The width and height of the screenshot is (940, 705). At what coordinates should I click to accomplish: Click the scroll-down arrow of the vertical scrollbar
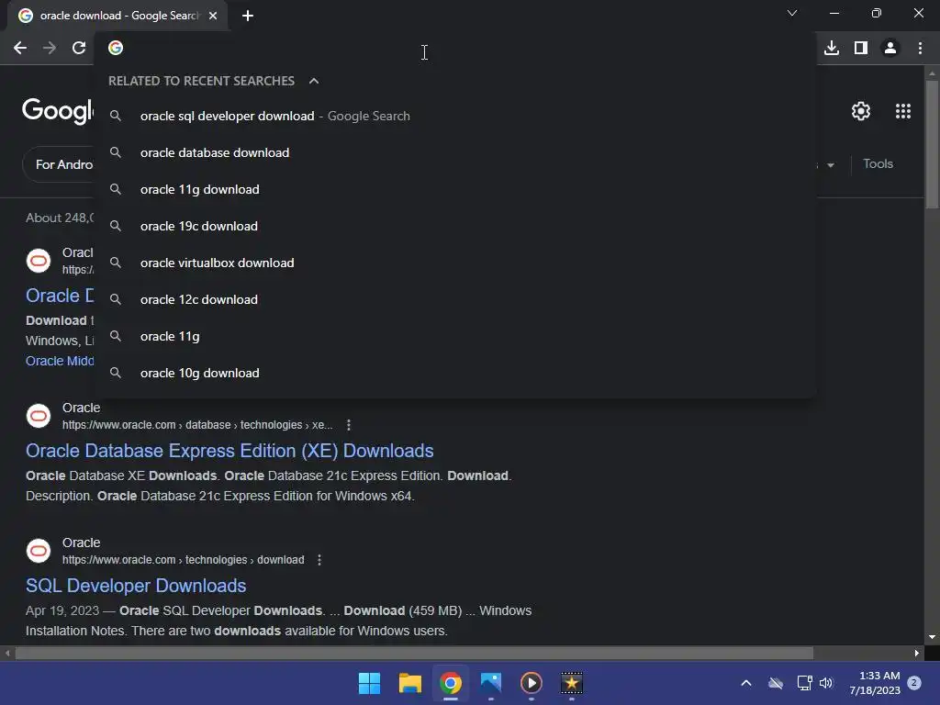pos(932,637)
